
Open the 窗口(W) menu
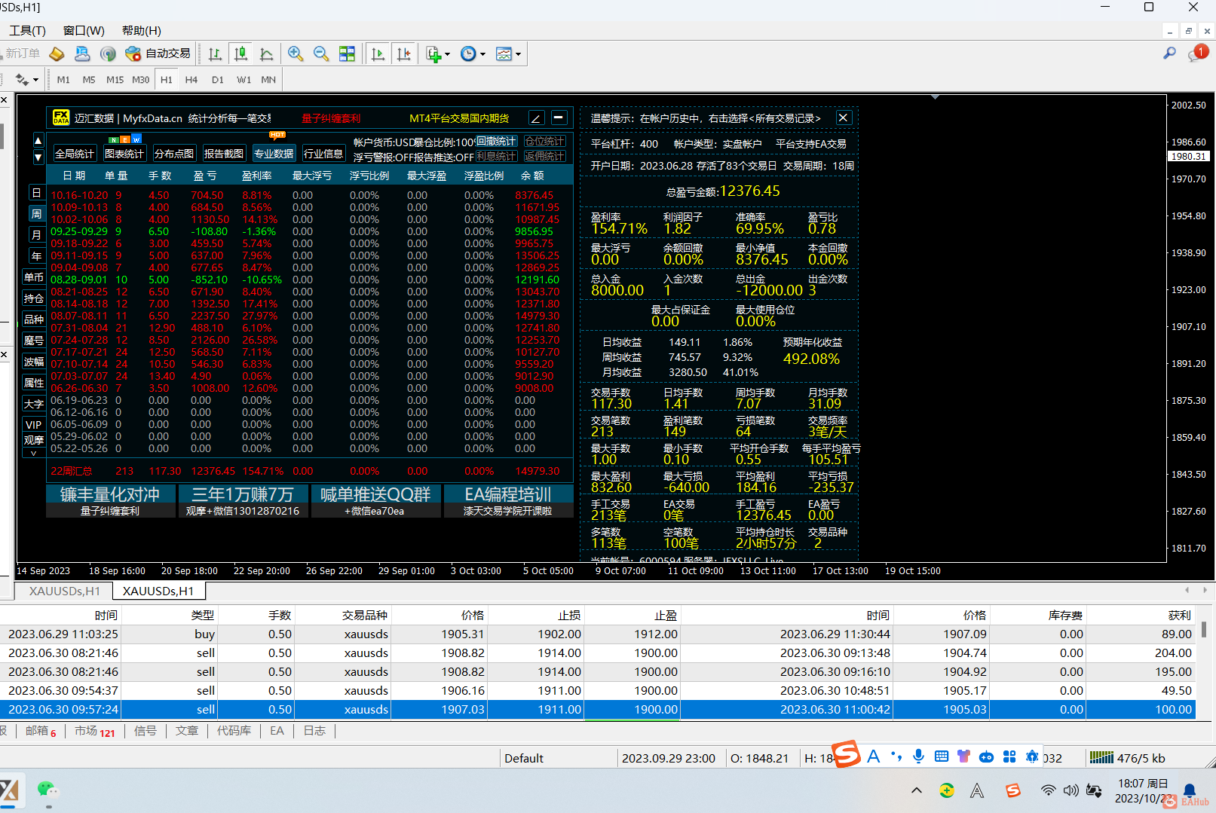[x=84, y=30]
